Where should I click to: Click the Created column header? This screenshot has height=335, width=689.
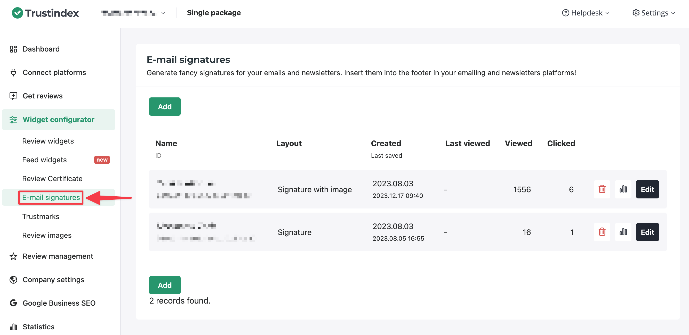(386, 144)
